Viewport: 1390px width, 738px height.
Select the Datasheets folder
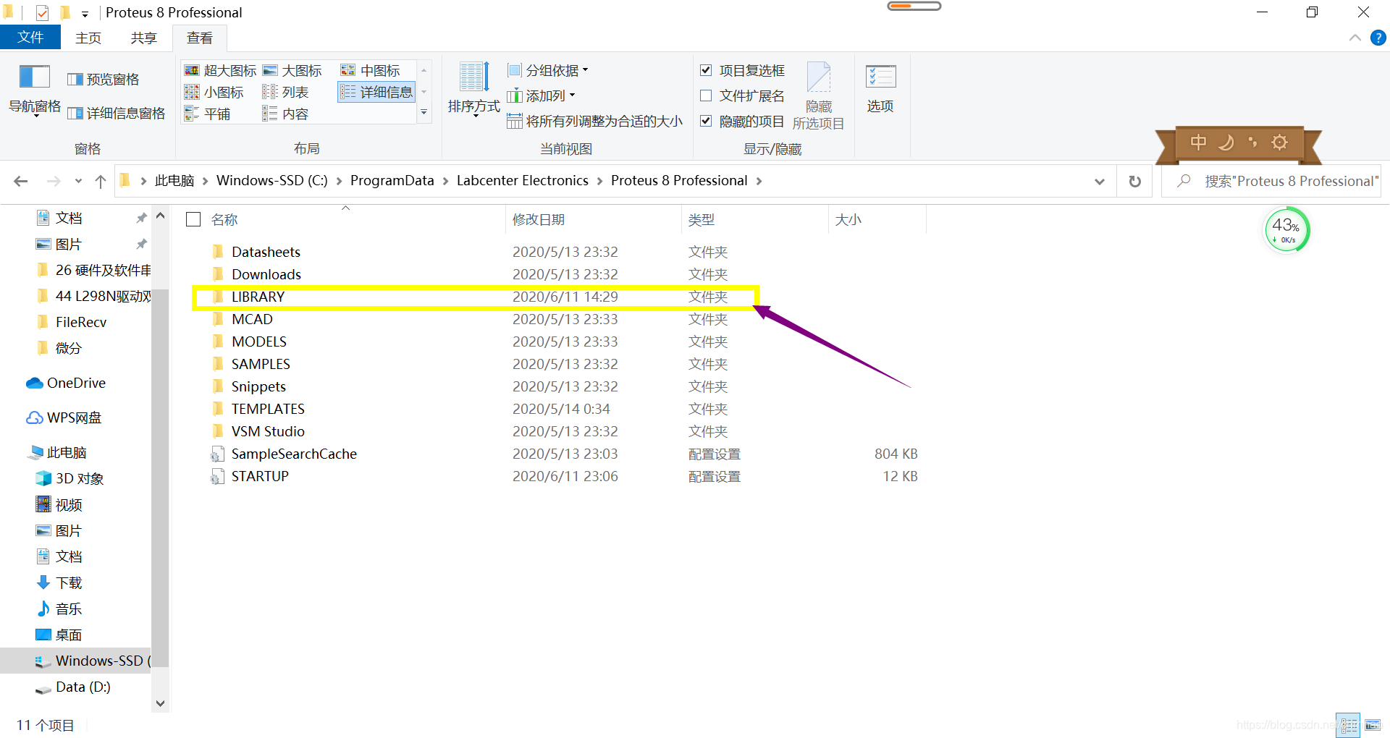[x=266, y=252]
